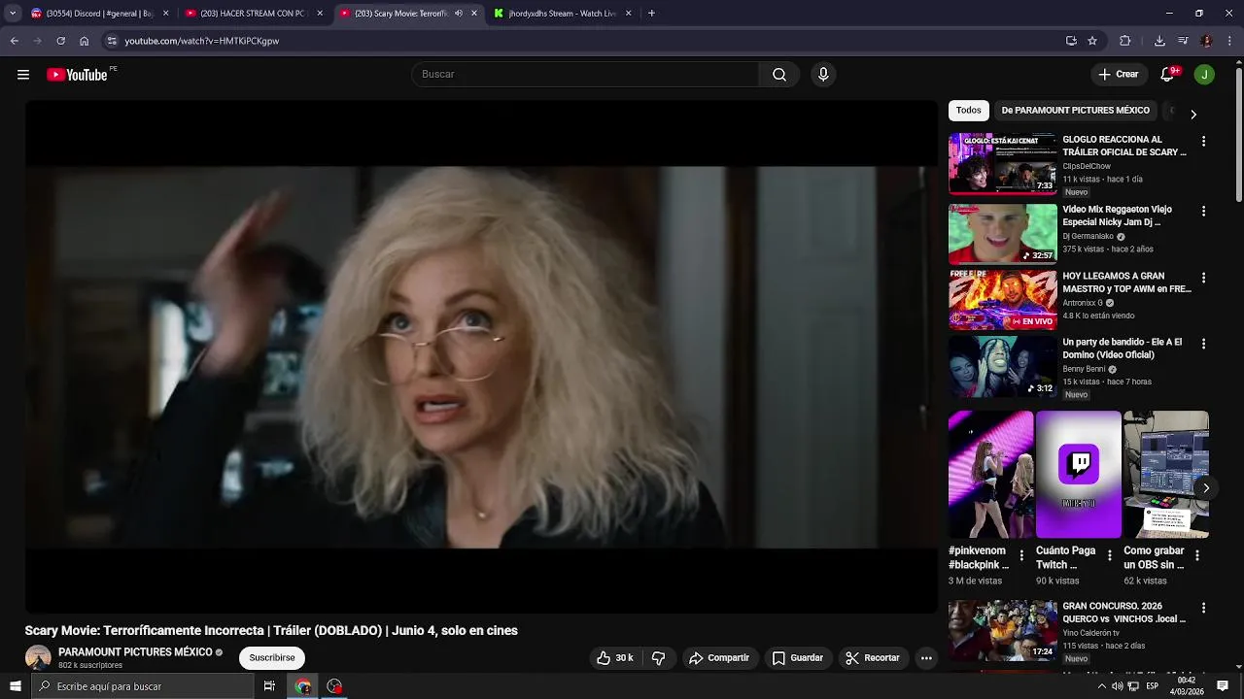1244x699 pixels.
Task: Select the Todos filter chip
Action: [969, 111]
